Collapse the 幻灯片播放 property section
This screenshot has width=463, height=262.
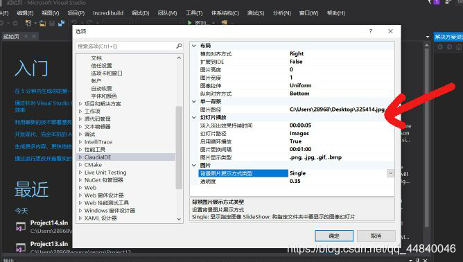[x=194, y=118]
